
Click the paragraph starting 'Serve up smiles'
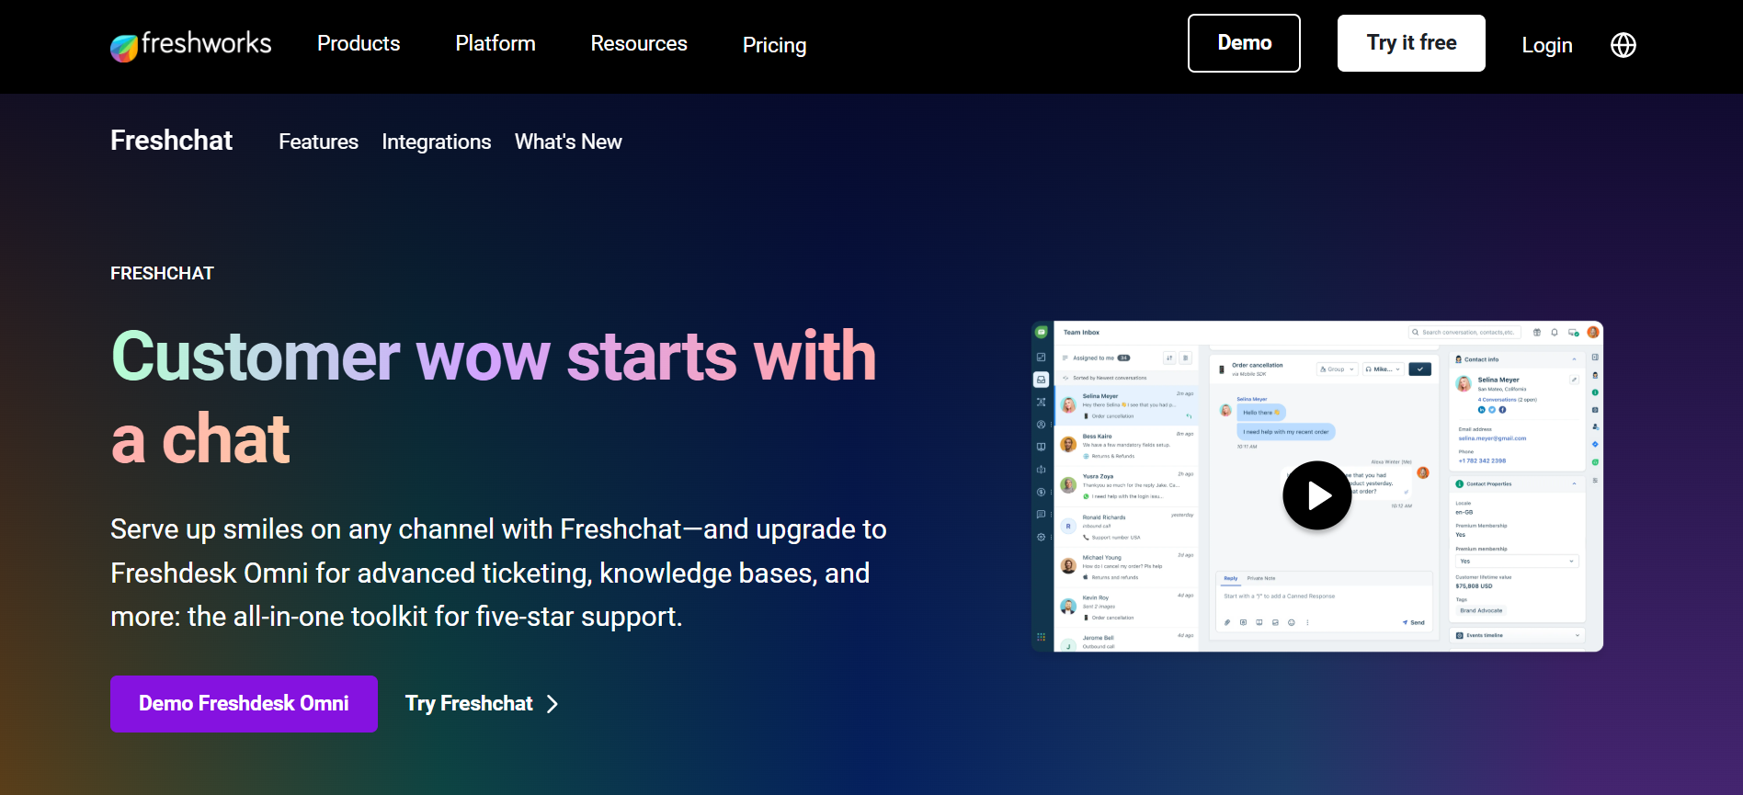tap(498, 573)
